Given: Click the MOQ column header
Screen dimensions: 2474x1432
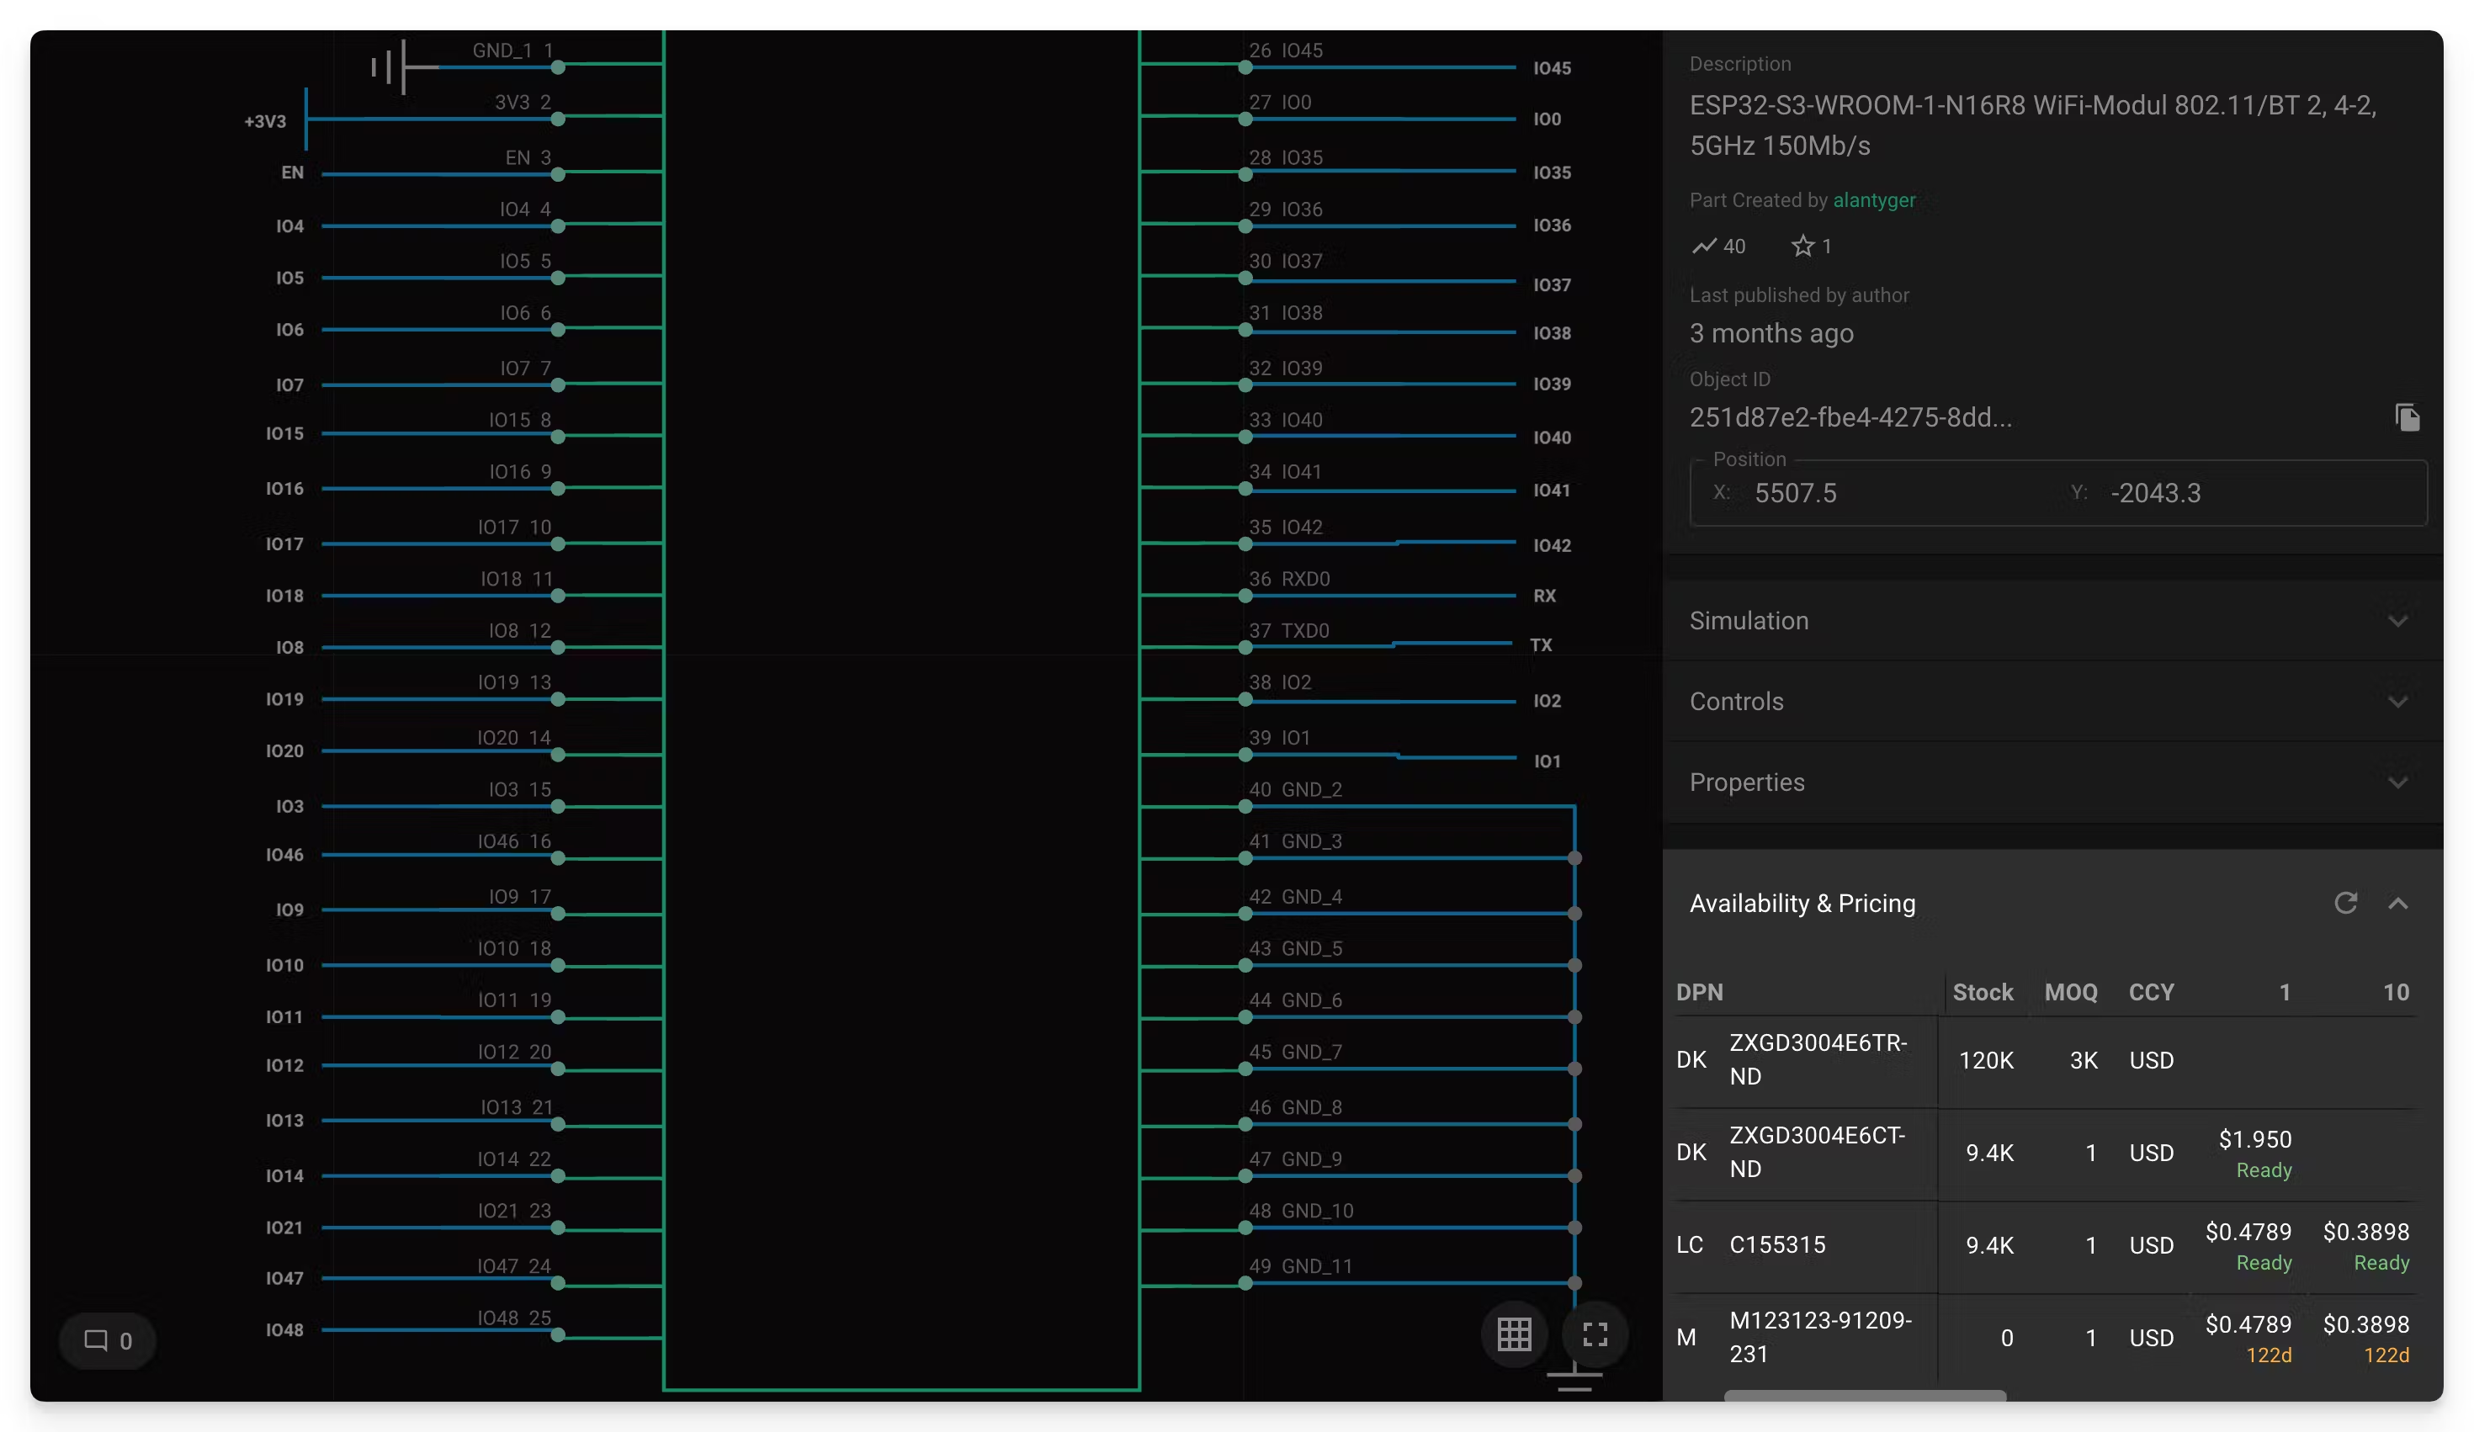Looking at the screenshot, I should click(x=2070, y=992).
